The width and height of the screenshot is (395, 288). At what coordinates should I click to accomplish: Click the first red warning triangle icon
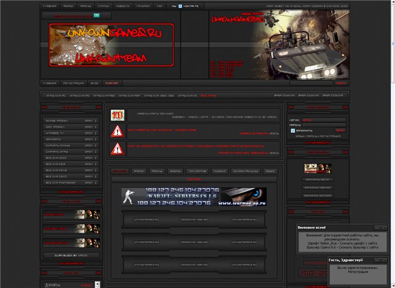pos(117,131)
